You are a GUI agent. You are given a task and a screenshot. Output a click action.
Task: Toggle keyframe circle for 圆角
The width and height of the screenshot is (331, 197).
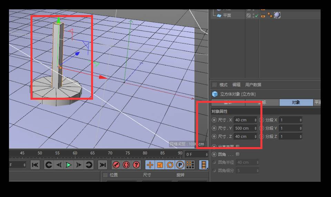click(x=214, y=154)
